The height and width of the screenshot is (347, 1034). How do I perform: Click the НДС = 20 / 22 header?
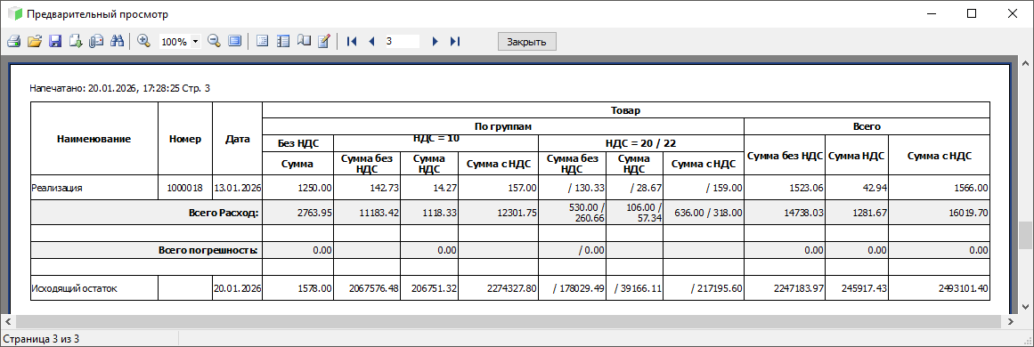641,143
